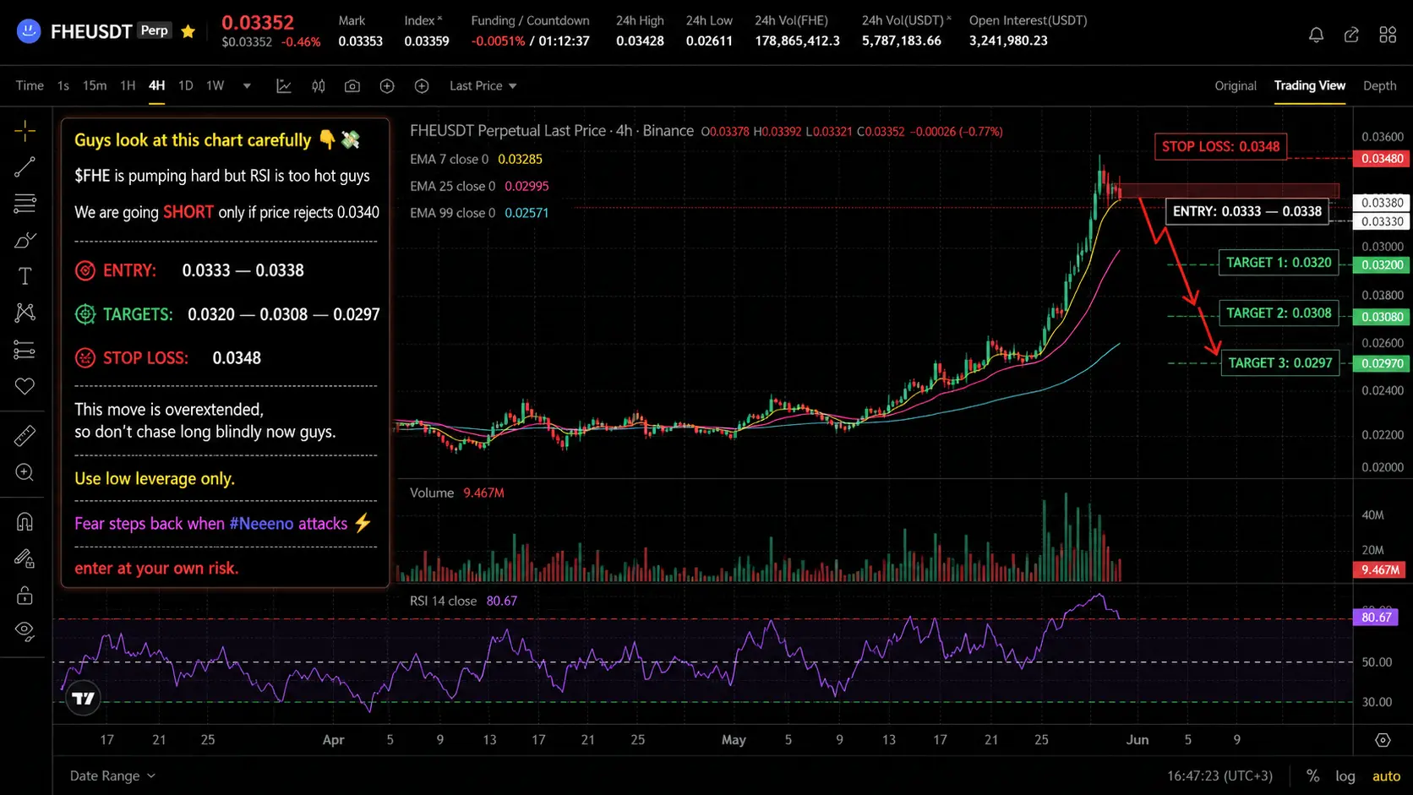This screenshot has width=1413, height=795.
Task: Switch to the 1D interval
Action: click(x=186, y=86)
